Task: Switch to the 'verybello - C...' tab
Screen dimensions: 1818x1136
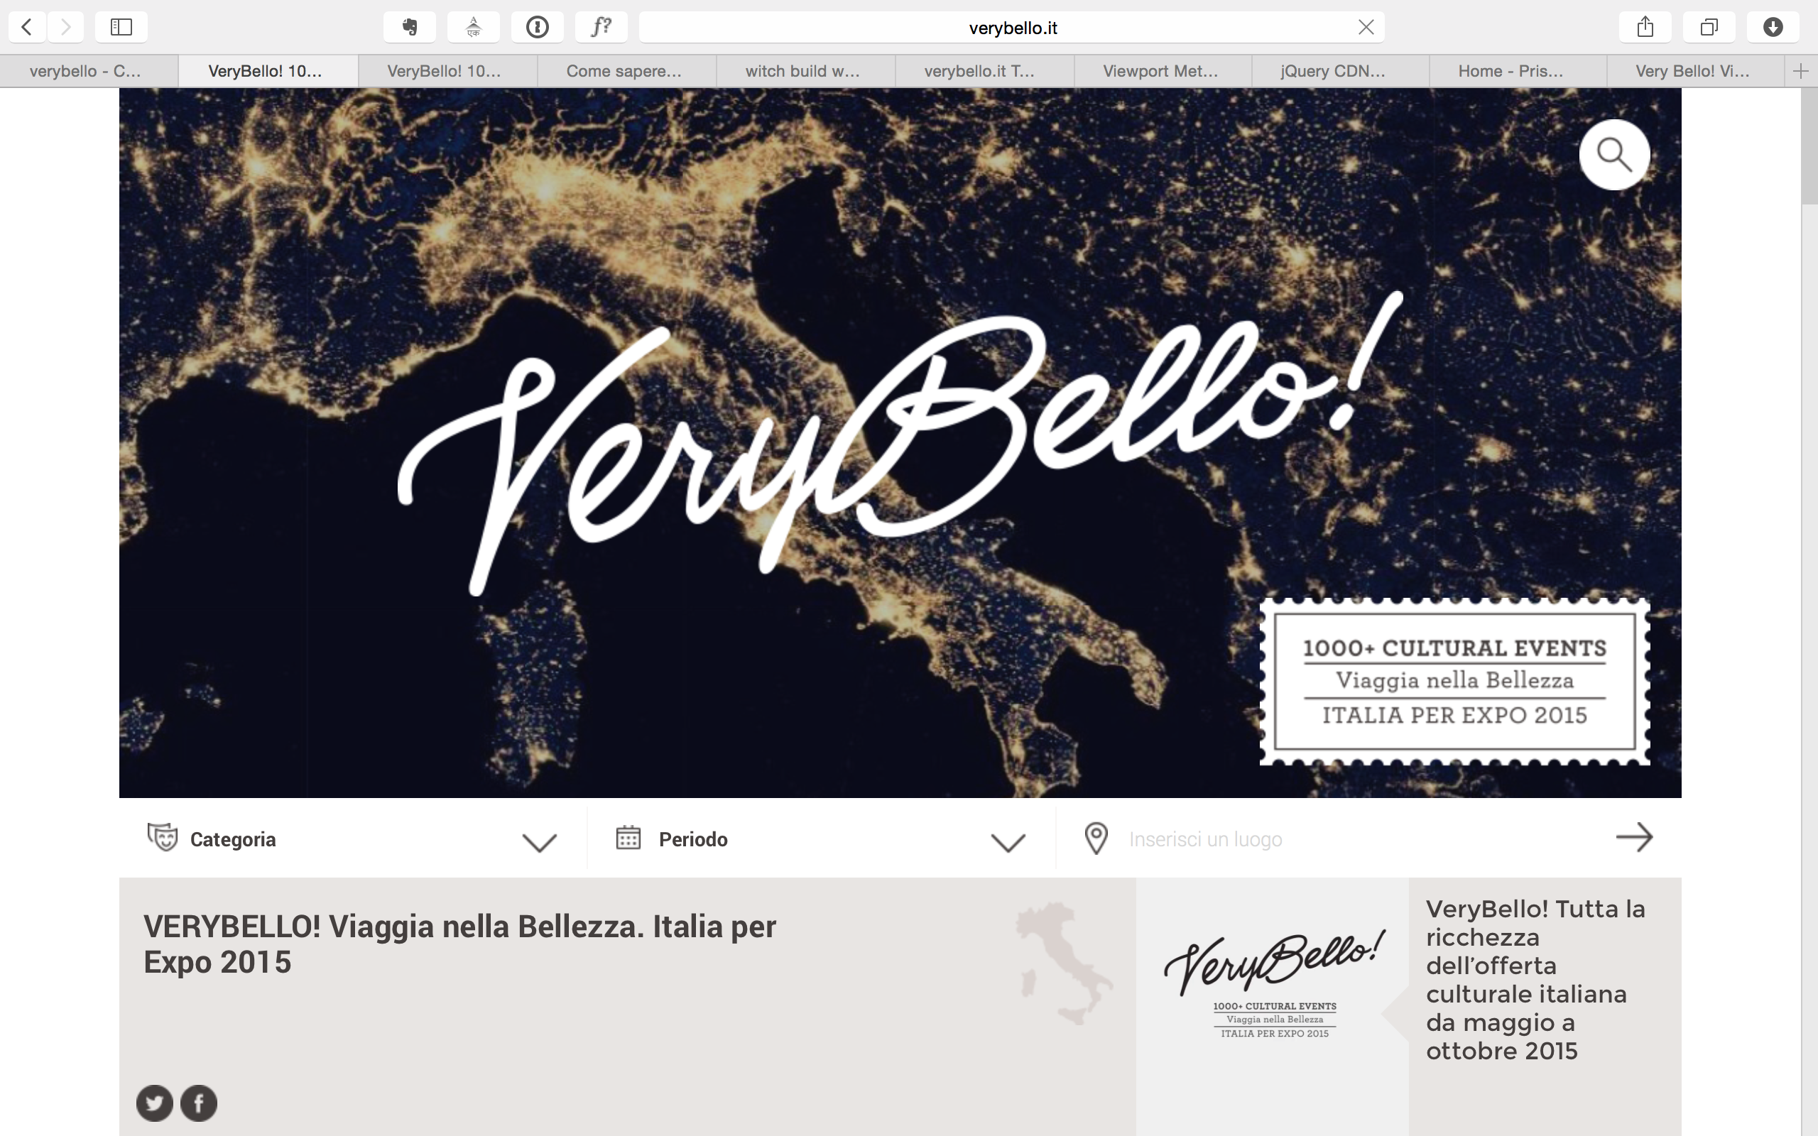Action: pos(89,72)
